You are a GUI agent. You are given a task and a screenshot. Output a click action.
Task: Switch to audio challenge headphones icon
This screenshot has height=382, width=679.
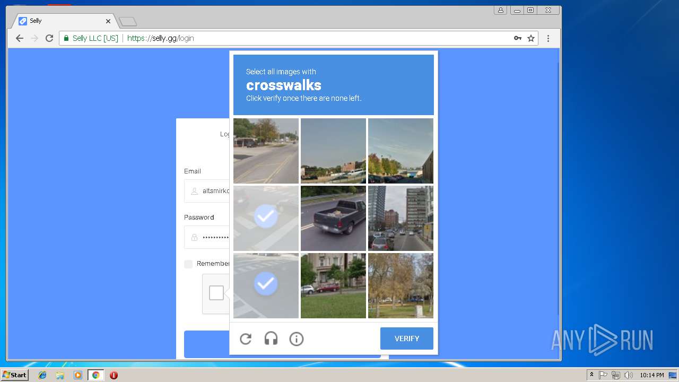271,338
